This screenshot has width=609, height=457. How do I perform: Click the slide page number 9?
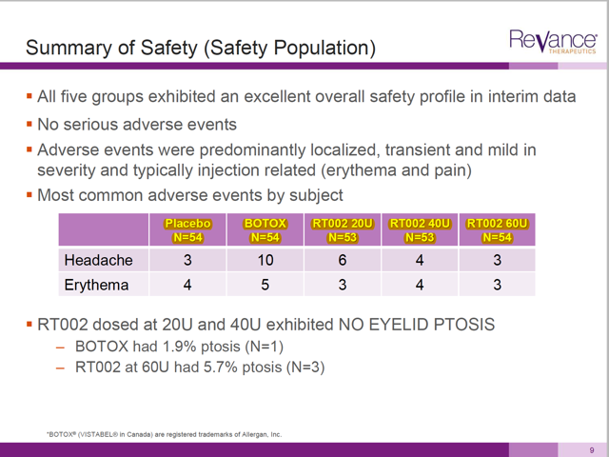592,450
